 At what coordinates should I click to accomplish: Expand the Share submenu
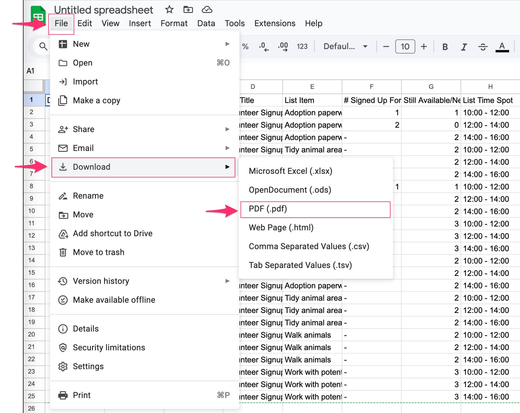point(144,129)
